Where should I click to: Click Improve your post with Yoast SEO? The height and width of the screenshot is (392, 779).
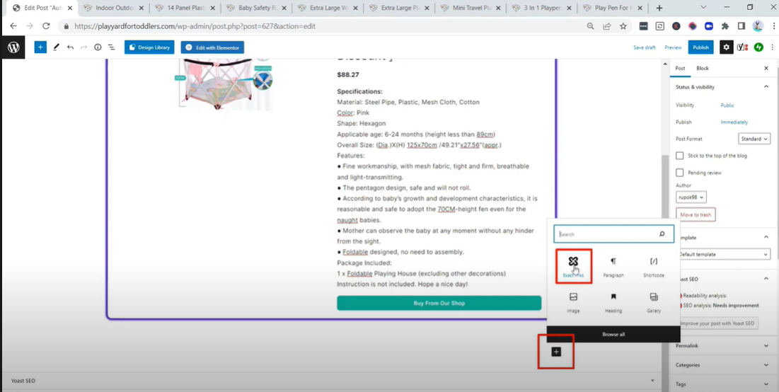click(717, 323)
